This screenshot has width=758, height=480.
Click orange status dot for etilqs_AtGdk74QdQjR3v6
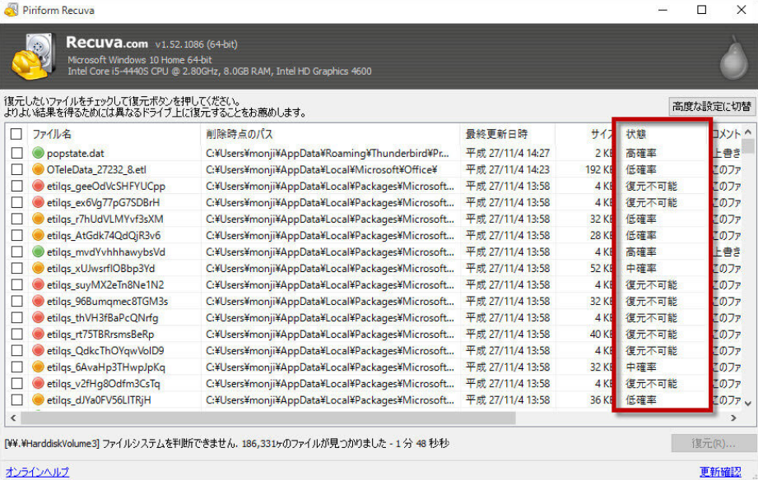click(38, 235)
